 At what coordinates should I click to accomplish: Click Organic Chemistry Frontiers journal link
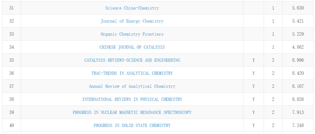click(132, 34)
